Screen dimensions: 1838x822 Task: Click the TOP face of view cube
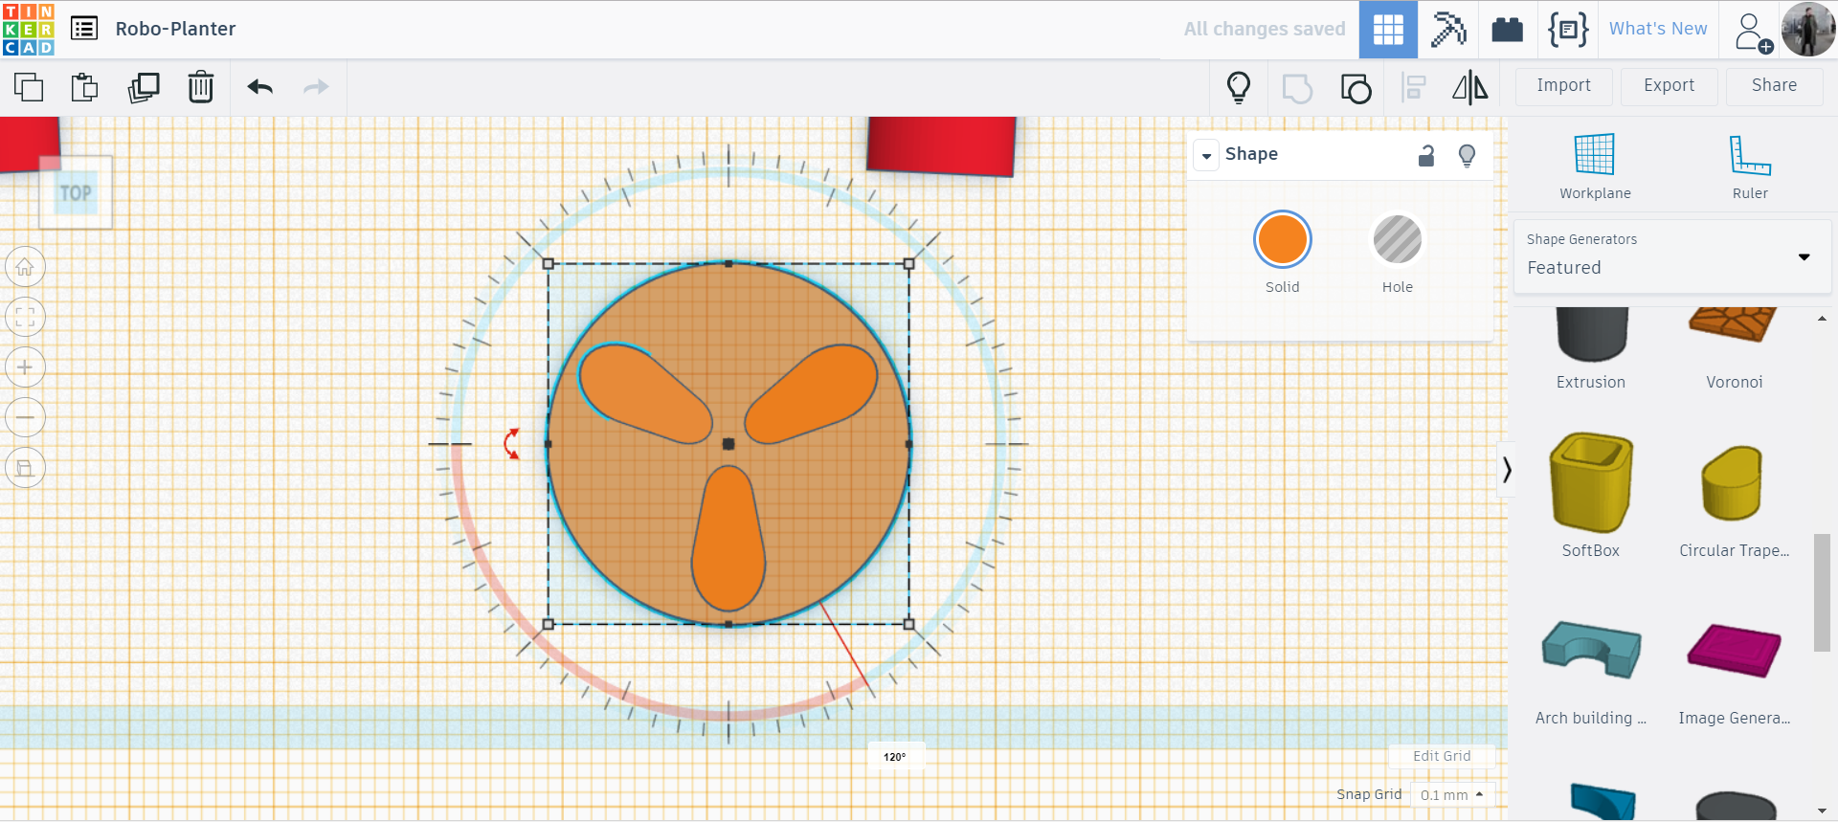[76, 192]
